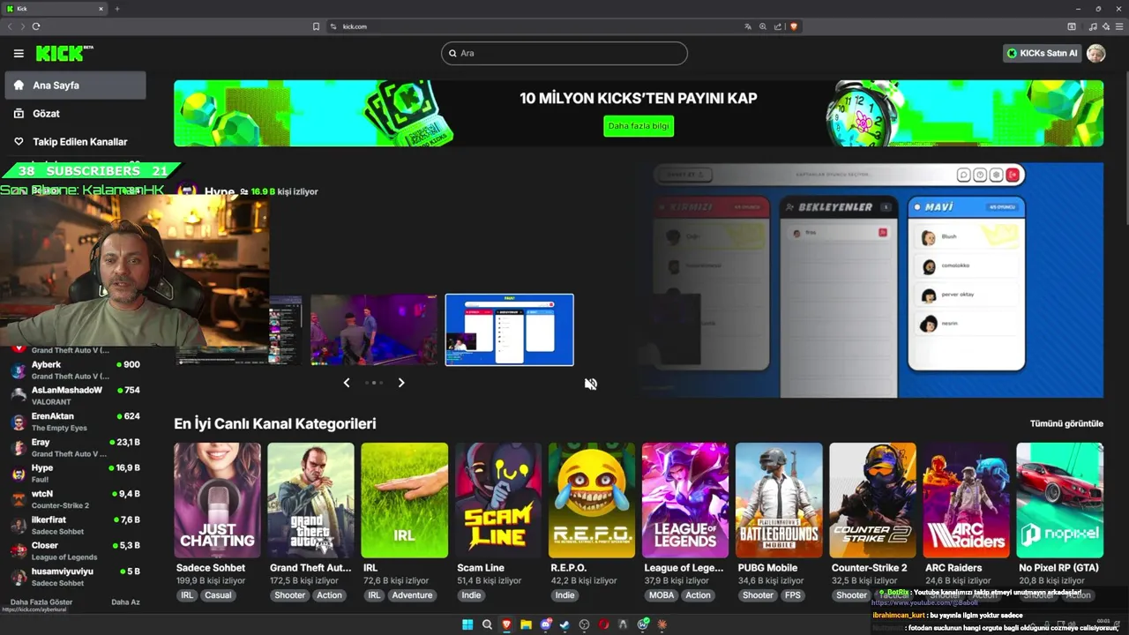Open Ayberk channel in sidebar
The height and width of the screenshot is (635, 1129).
tap(76, 370)
